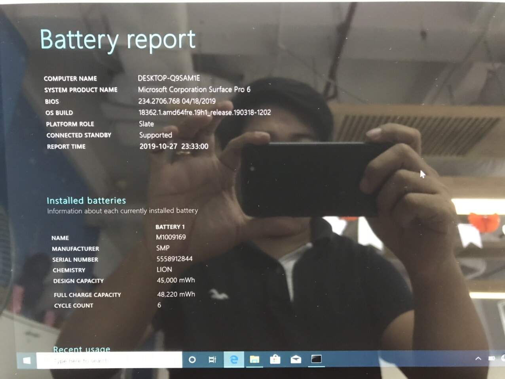Click the Cortana circle icon

(x=192, y=360)
